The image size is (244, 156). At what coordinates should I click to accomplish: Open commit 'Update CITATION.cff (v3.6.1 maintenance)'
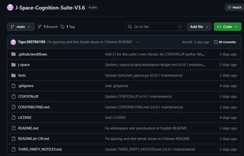point(138,96)
